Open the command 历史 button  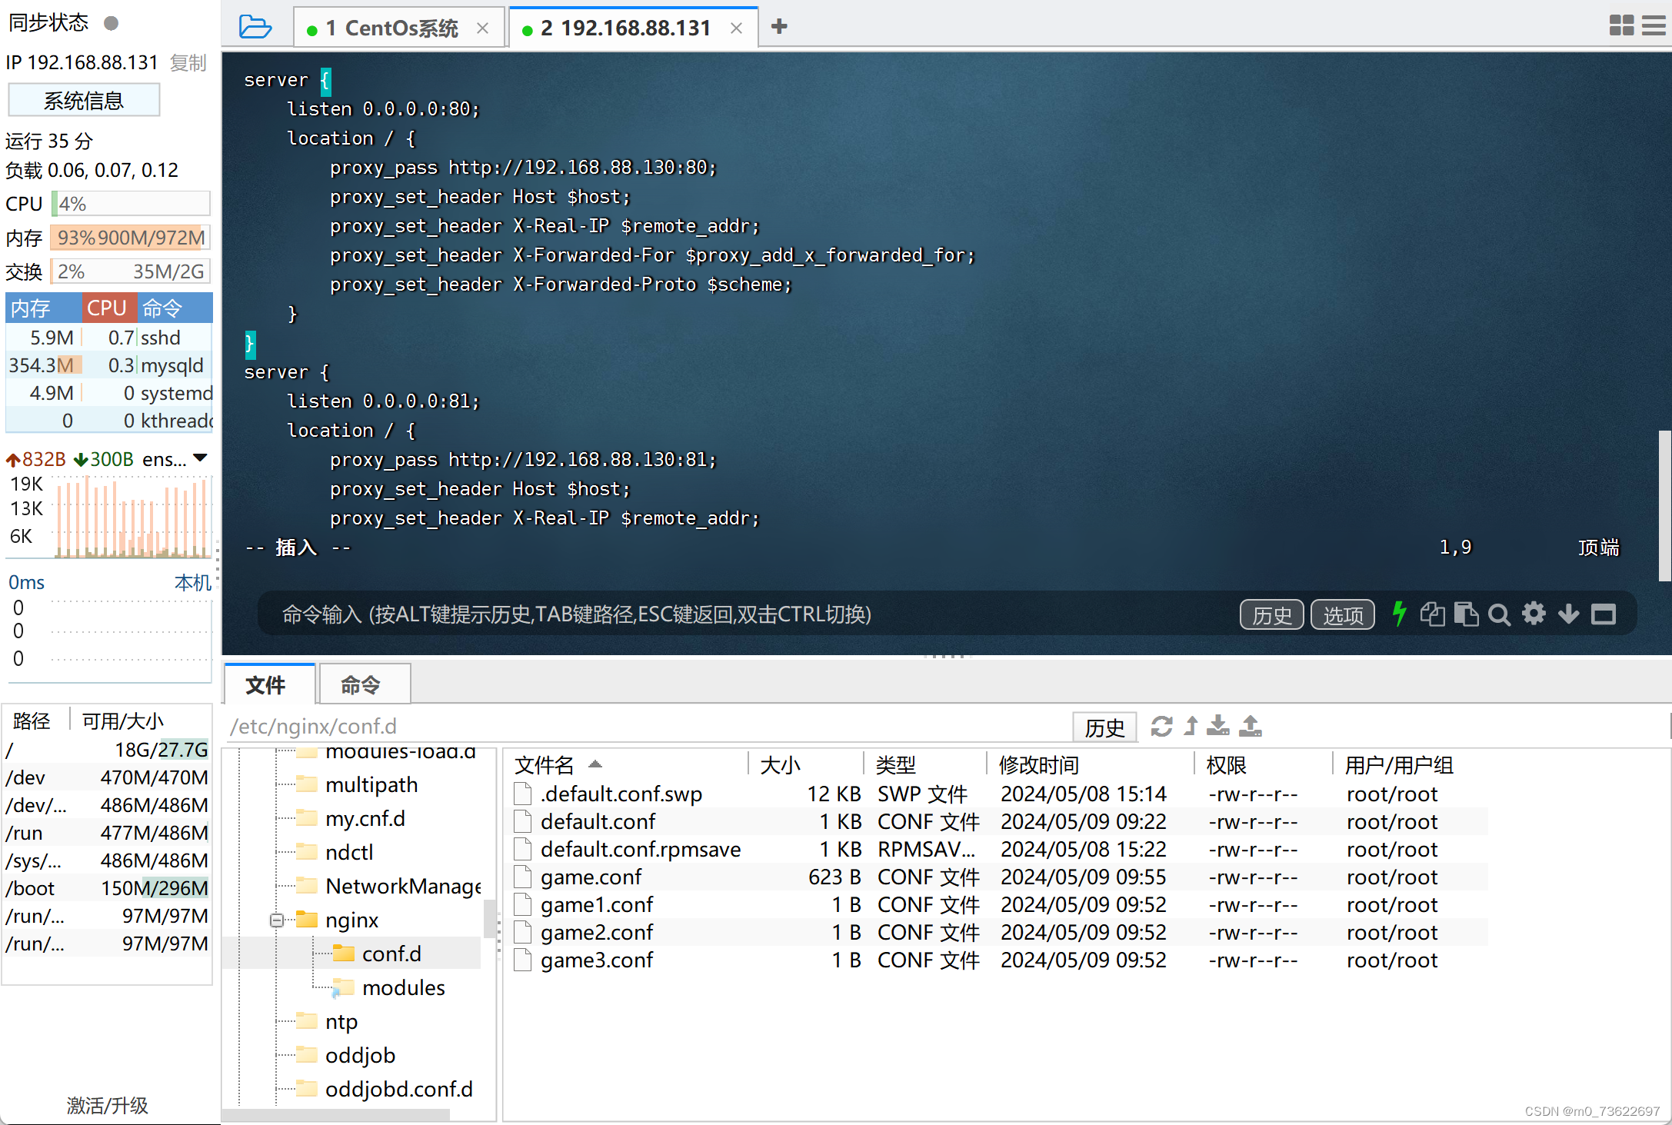1271,614
